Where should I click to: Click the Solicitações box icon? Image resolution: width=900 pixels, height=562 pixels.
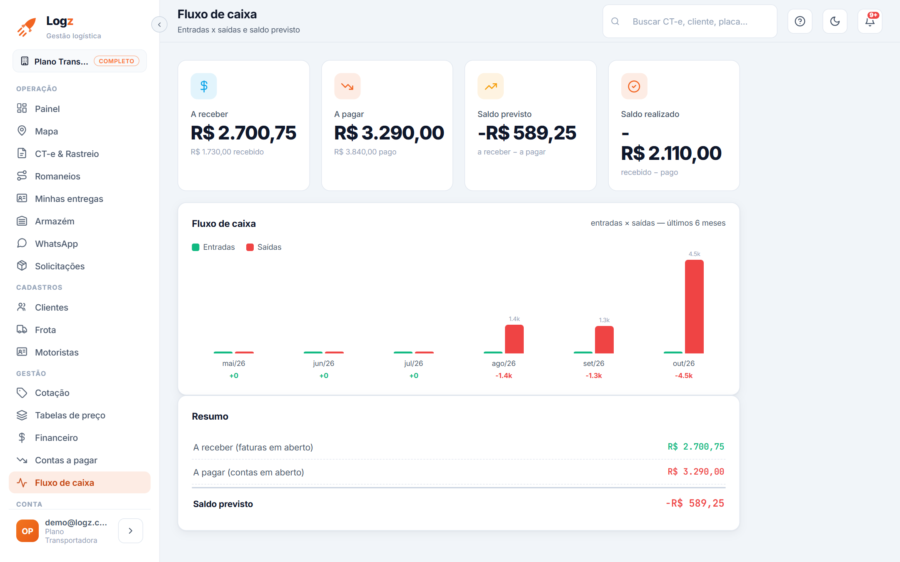coord(22,266)
